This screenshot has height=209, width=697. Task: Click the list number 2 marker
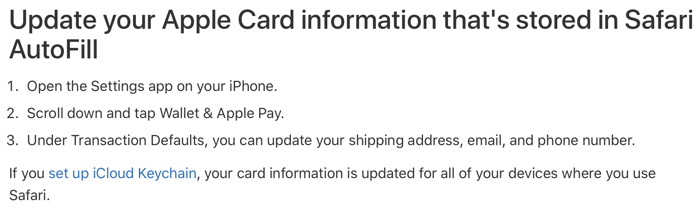tap(13, 113)
